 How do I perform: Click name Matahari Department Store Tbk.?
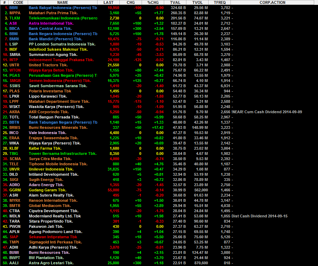pyautogui.click(x=59, y=101)
